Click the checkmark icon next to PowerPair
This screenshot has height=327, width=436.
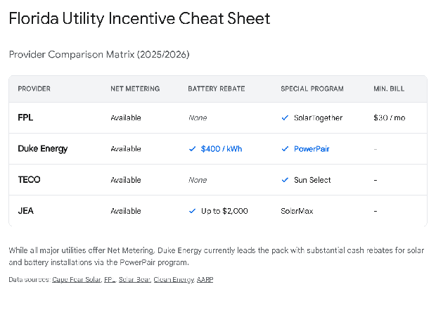tap(285, 149)
